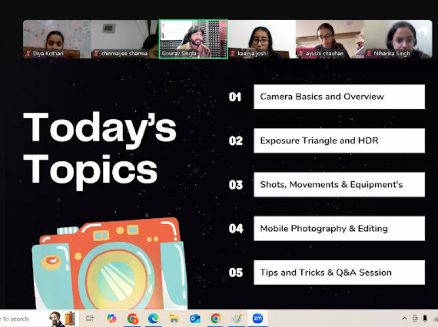Click Niharika Singh's muted microphone icon
The height and width of the screenshot is (327, 438).
pyautogui.click(x=369, y=54)
